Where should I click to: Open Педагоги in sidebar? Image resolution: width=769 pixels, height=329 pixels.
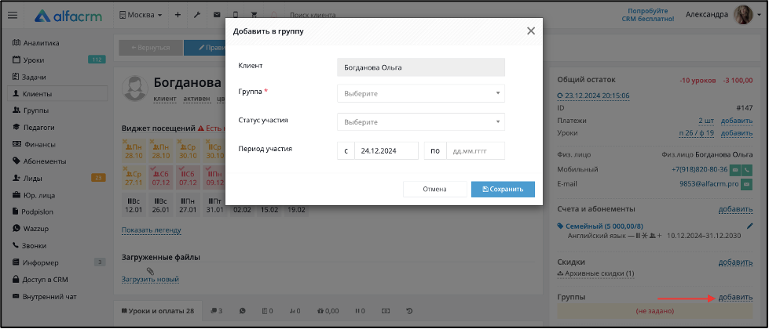(x=34, y=128)
